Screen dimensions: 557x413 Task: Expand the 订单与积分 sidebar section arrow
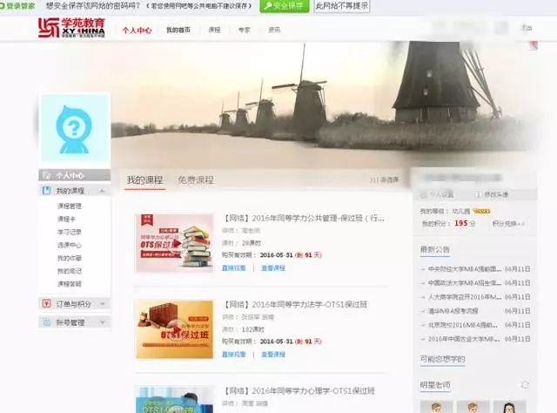tap(103, 304)
